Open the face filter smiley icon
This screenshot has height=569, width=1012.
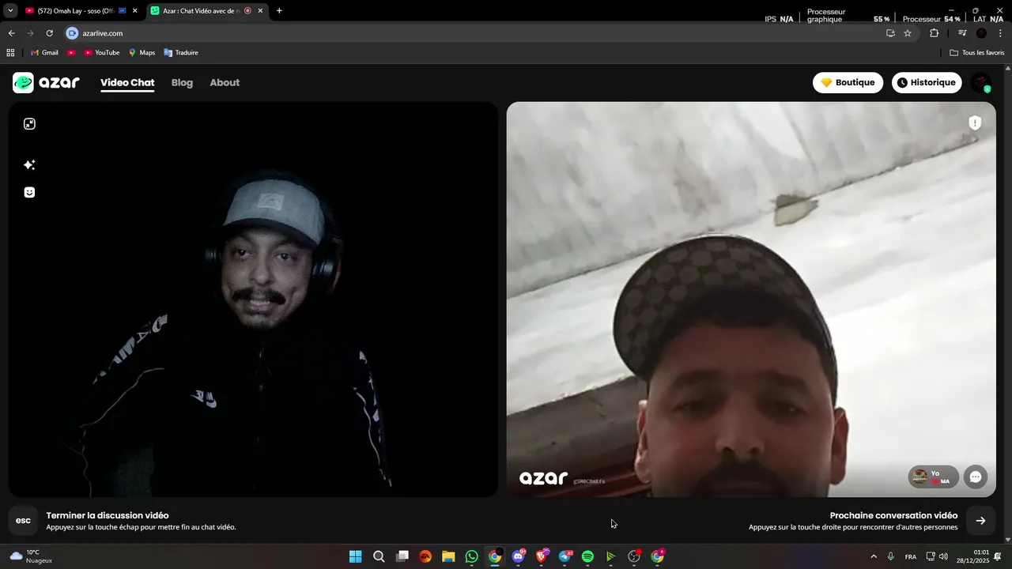click(x=29, y=192)
